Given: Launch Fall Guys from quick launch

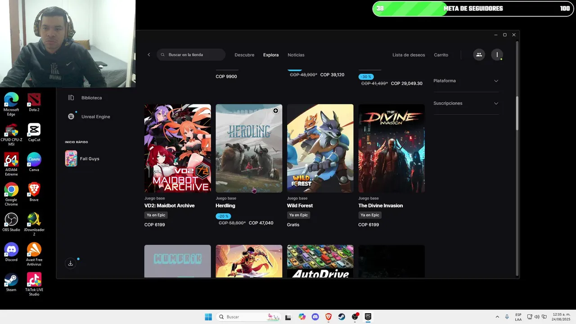Looking at the screenshot, I should tap(82, 158).
